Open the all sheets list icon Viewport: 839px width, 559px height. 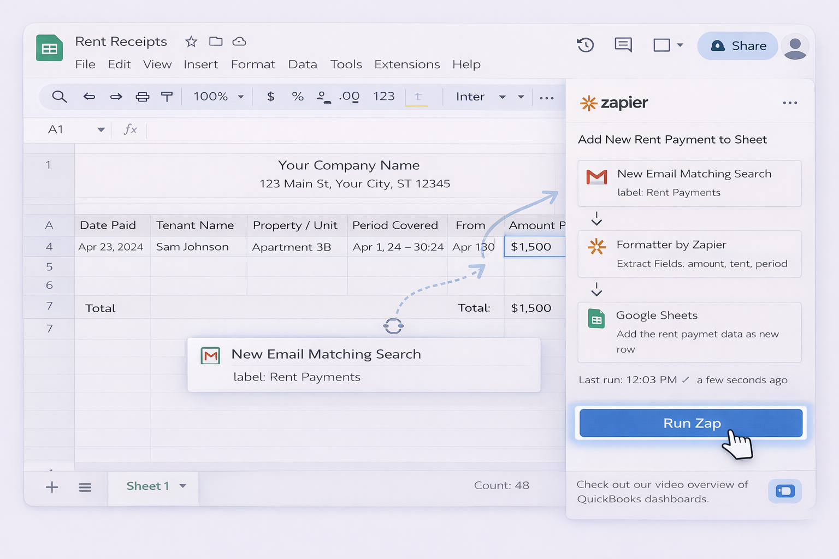(85, 487)
